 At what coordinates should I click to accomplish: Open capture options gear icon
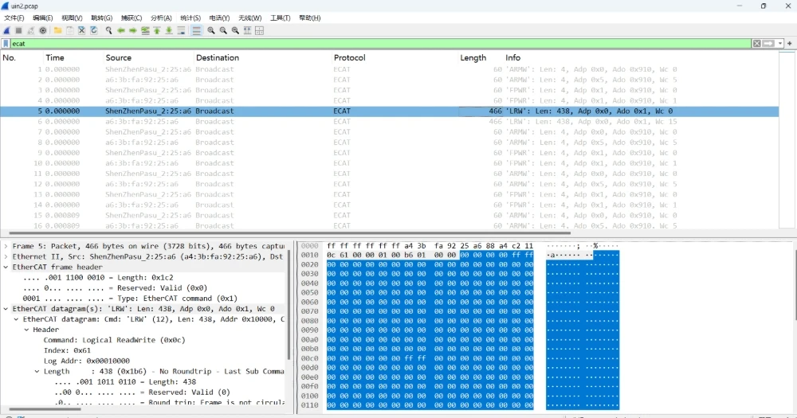click(x=43, y=30)
